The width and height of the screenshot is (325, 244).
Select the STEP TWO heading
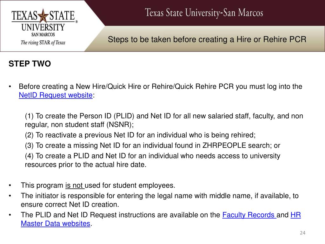30,64
